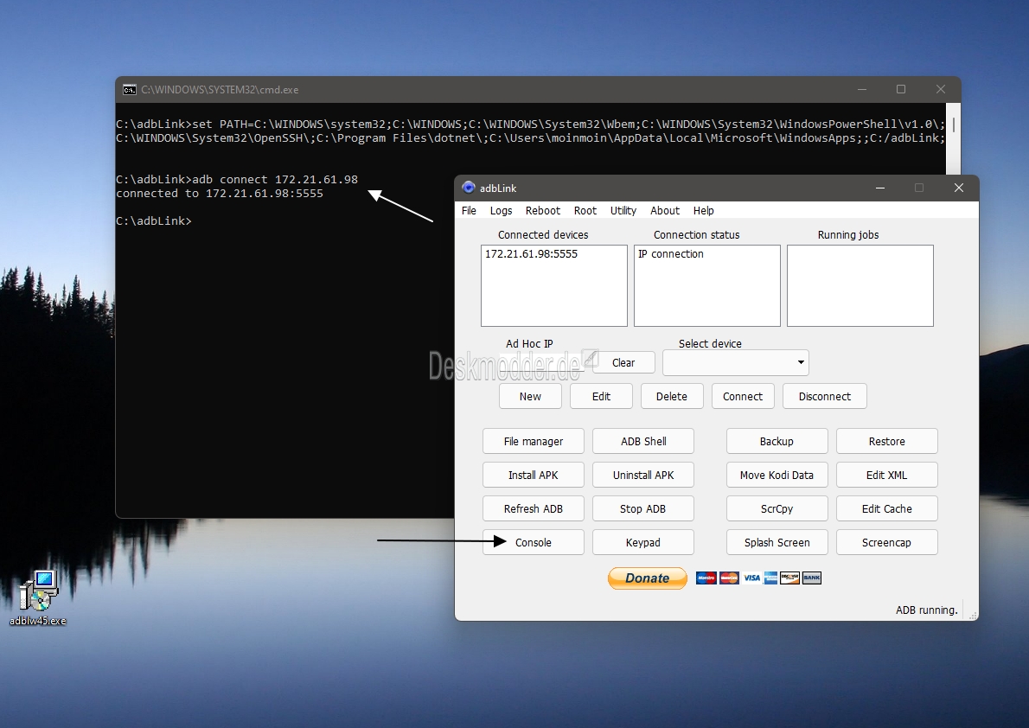
Task: Open the Help menu
Action: (704, 211)
